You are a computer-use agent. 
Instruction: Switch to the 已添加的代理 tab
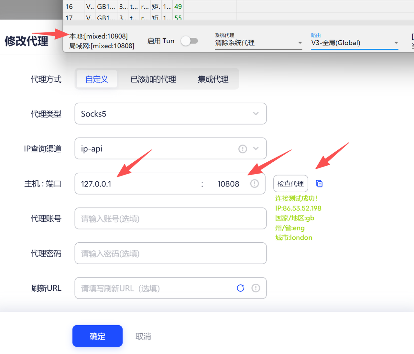tap(153, 79)
